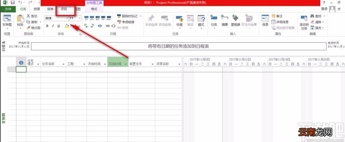
Task: Expand 复制 dropdown arrow
Action: click(41, 22)
